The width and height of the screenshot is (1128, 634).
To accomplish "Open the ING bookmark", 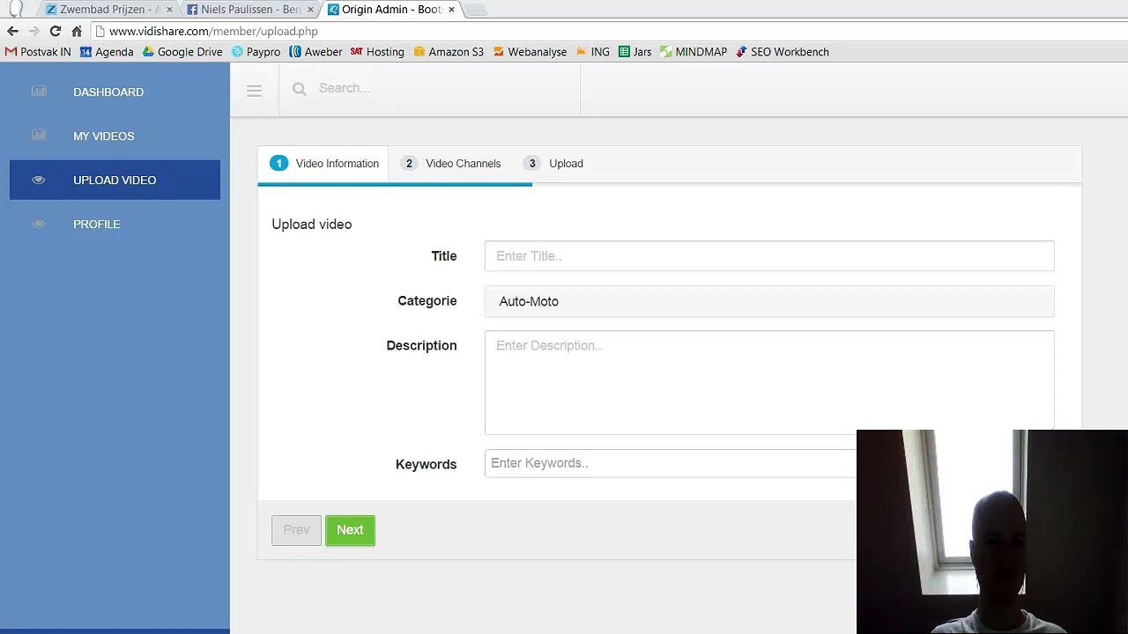I will [x=593, y=52].
